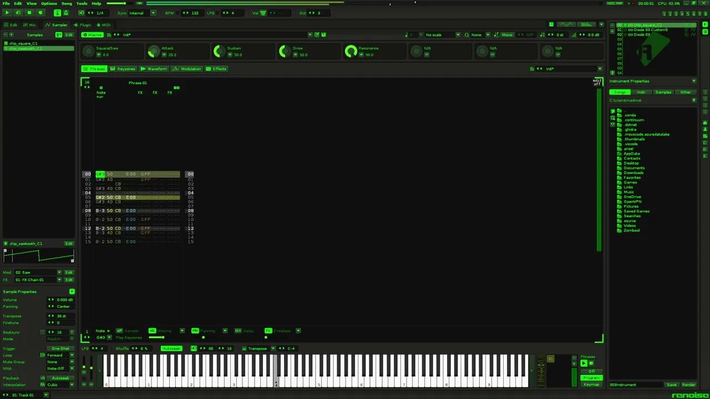Set phrase playback mode to Program
The image size is (710, 399).
pyautogui.click(x=591, y=378)
